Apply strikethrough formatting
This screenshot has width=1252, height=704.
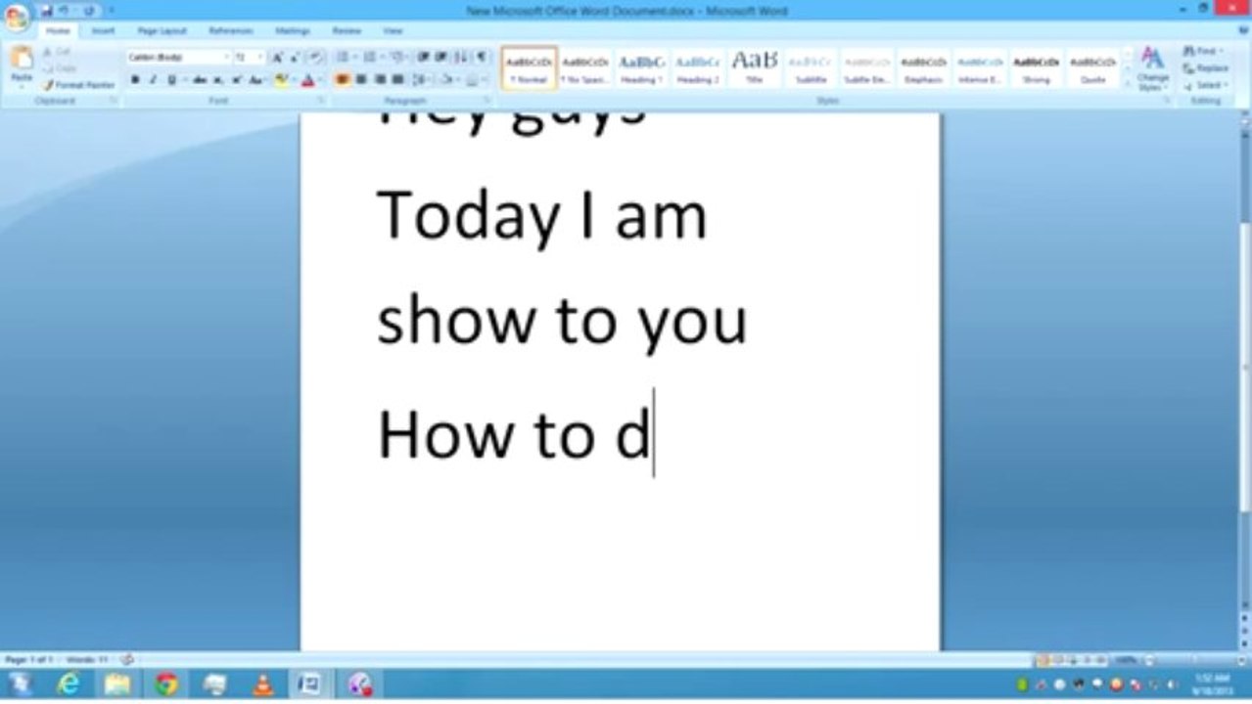pyautogui.click(x=199, y=80)
